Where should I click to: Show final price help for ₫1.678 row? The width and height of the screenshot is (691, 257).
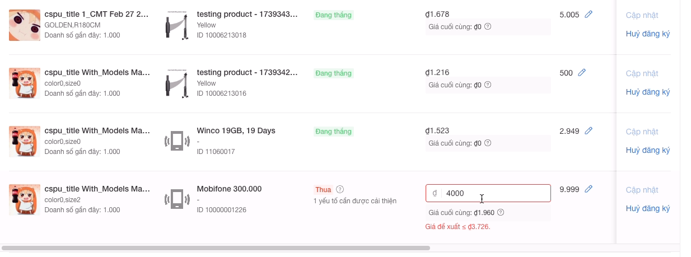[x=488, y=27]
